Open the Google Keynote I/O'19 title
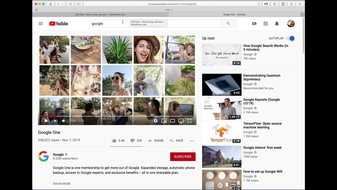 (x=261, y=101)
